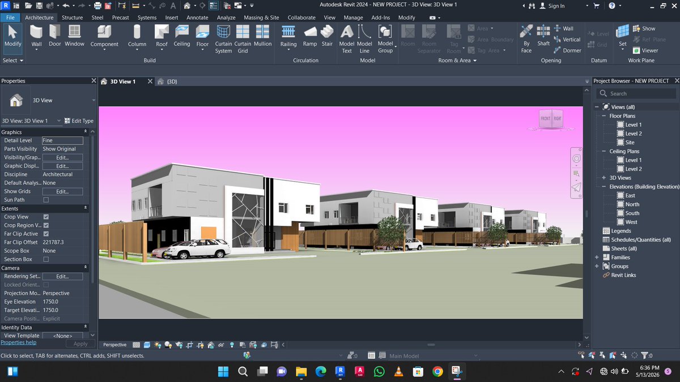Viewport: 680px width, 382px height.
Task: Click the Wall opening tool
Action: [563, 28]
